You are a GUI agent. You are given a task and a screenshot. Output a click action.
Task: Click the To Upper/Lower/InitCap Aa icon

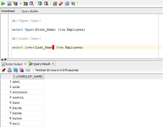[x=73, y=3]
